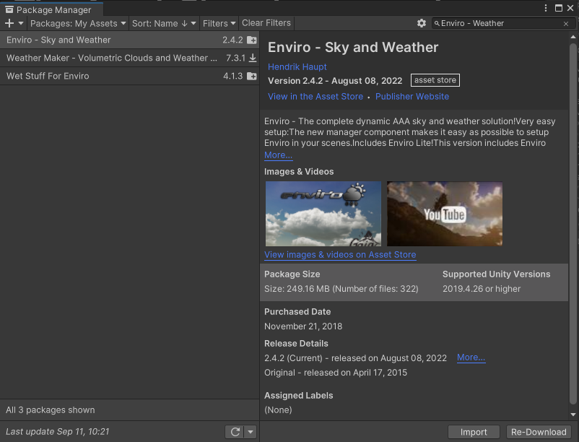Expand release details More... link

471,357
